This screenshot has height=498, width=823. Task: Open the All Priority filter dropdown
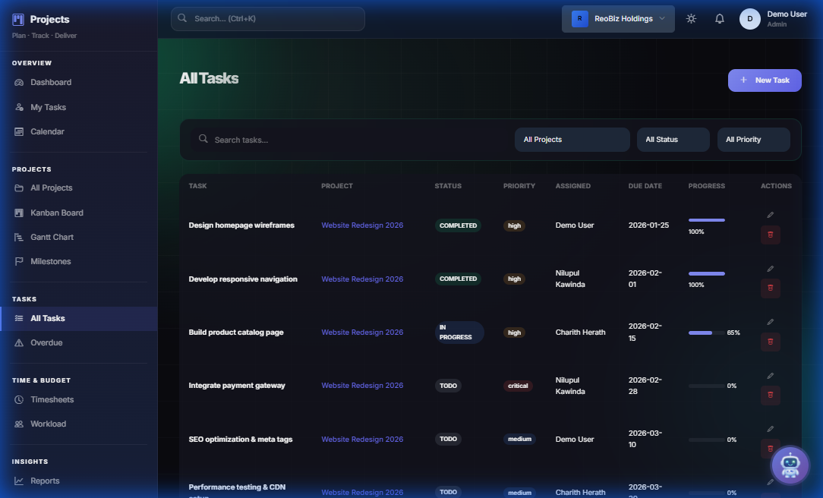click(x=754, y=140)
